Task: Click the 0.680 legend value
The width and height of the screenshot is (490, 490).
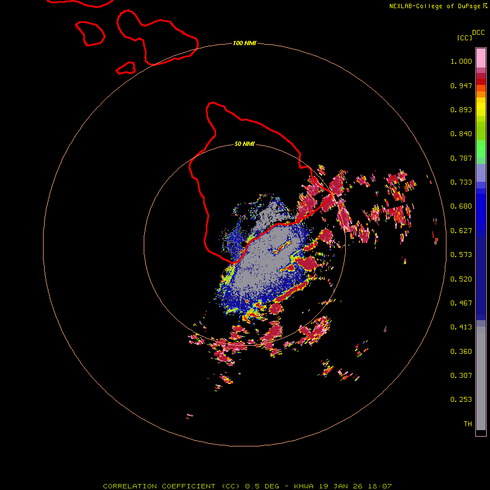Action: 461,206
